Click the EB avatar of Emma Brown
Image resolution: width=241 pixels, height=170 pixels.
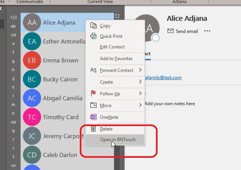(x=32, y=60)
